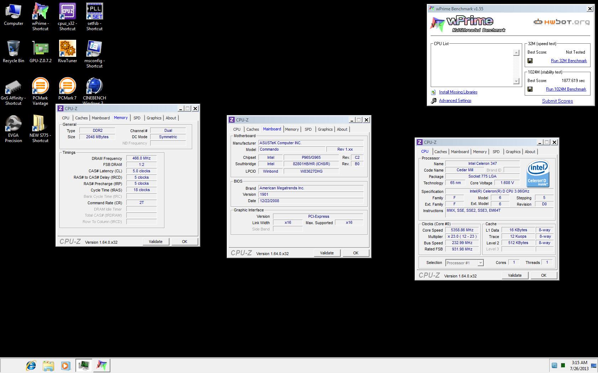Launch Windows Media Player from the taskbar
The image size is (598, 373).
[65, 365]
